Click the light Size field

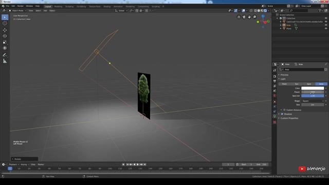[313, 105]
